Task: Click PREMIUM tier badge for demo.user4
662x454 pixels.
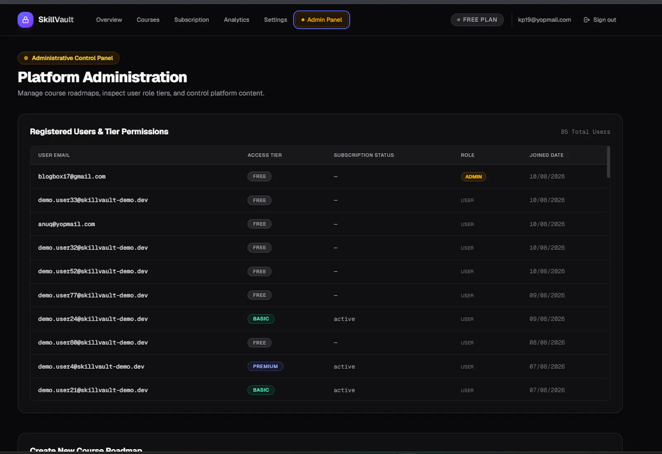Action: (x=265, y=366)
